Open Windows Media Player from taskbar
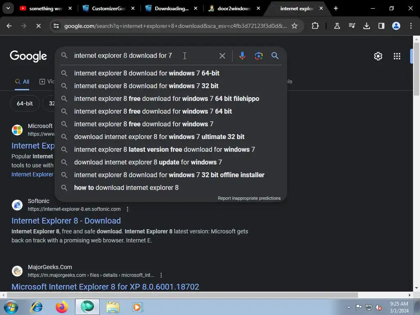Screen dimensions: 420x315 click(138, 307)
